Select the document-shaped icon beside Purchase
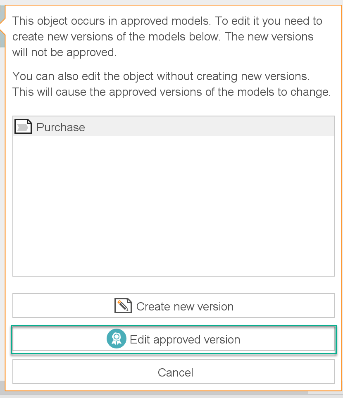Viewport: 343px width, 398px height. click(23, 126)
